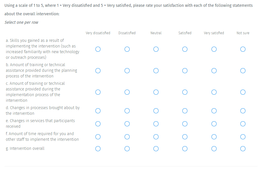This screenshot has height=169, width=263.
Task: Select Very dissatisfied for skills gained row
Action: [98, 49]
